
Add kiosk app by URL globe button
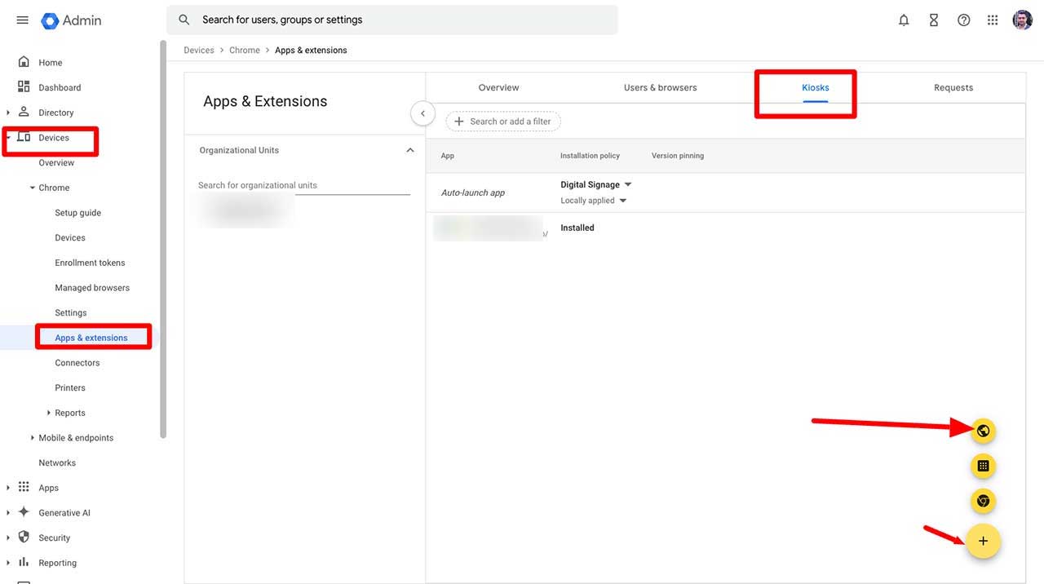983,431
